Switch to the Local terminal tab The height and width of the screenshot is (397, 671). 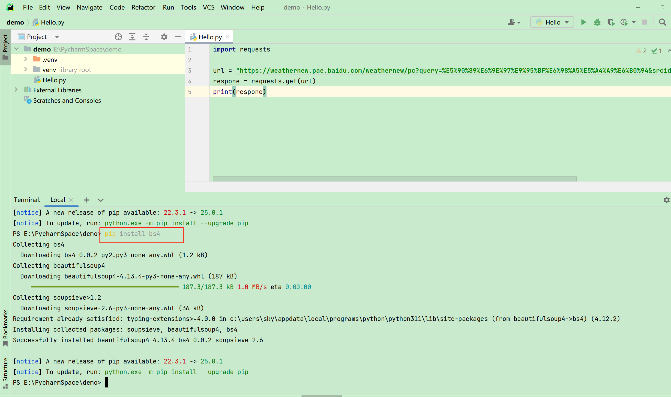click(x=58, y=200)
